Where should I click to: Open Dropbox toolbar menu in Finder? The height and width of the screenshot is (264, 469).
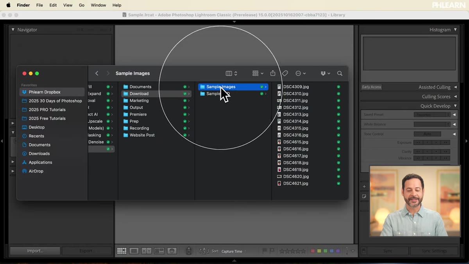click(325, 73)
